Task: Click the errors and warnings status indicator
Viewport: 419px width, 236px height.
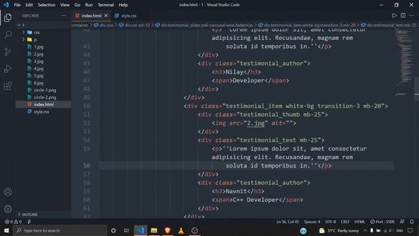Action: tap(13, 222)
